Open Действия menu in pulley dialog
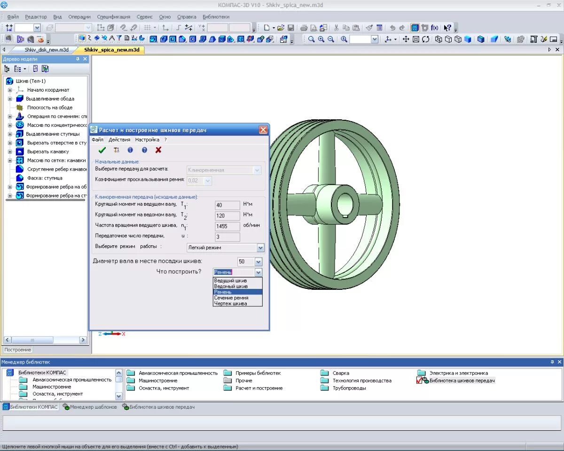 pos(119,140)
